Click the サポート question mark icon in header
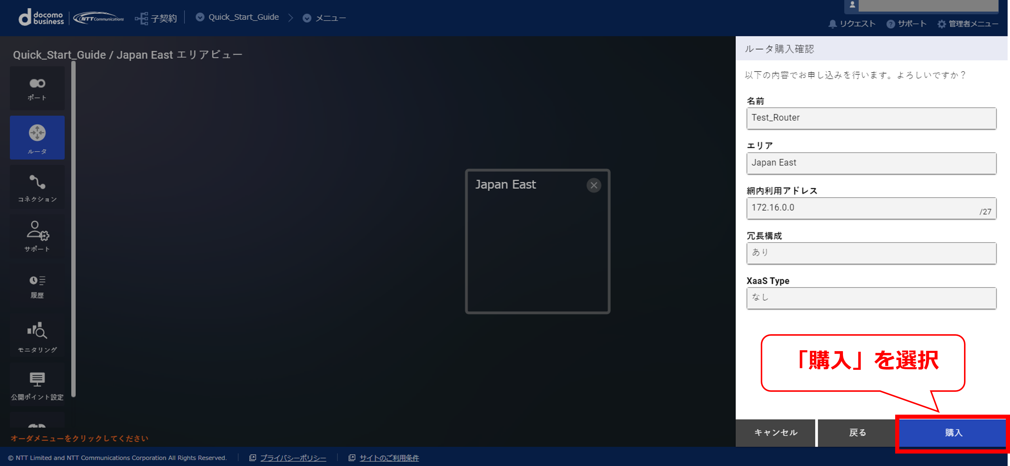The image size is (1010, 466). 890,24
